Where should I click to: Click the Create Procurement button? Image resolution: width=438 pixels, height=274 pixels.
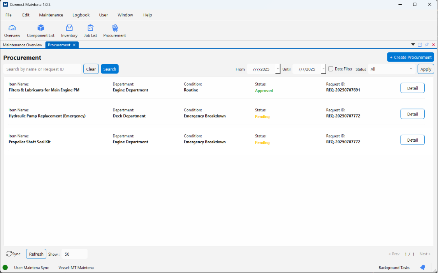[411, 57]
